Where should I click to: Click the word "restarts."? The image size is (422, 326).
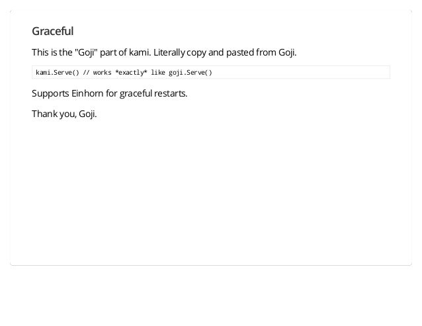[171, 94]
